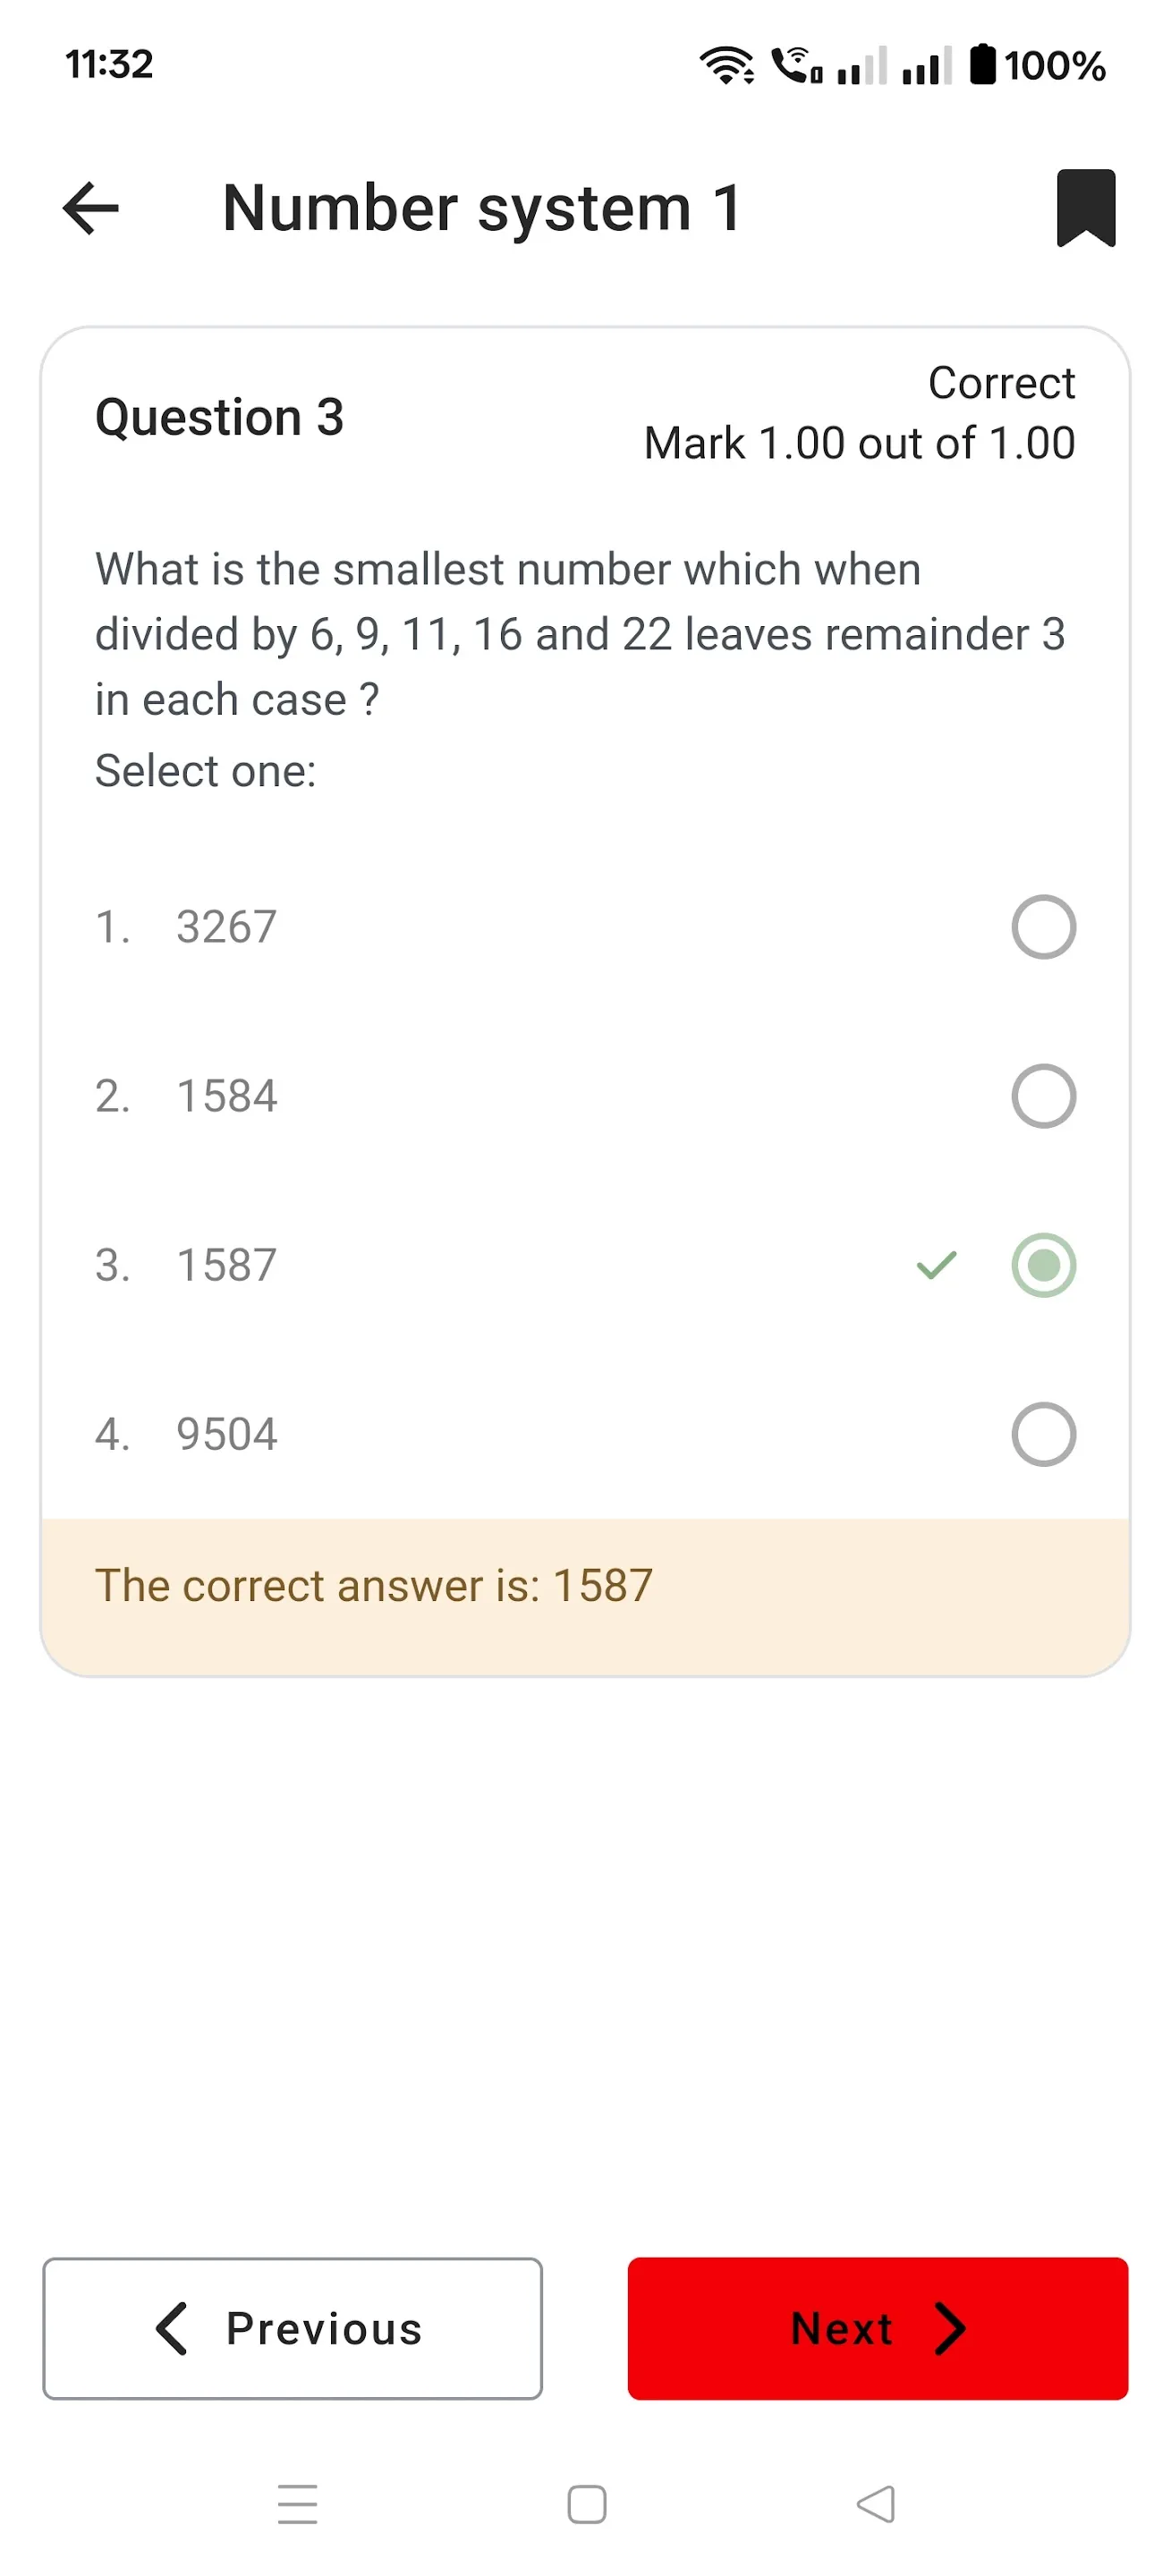Tap the battery status icon
The height and width of the screenshot is (2576, 1171).
click(x=982, y=65)
